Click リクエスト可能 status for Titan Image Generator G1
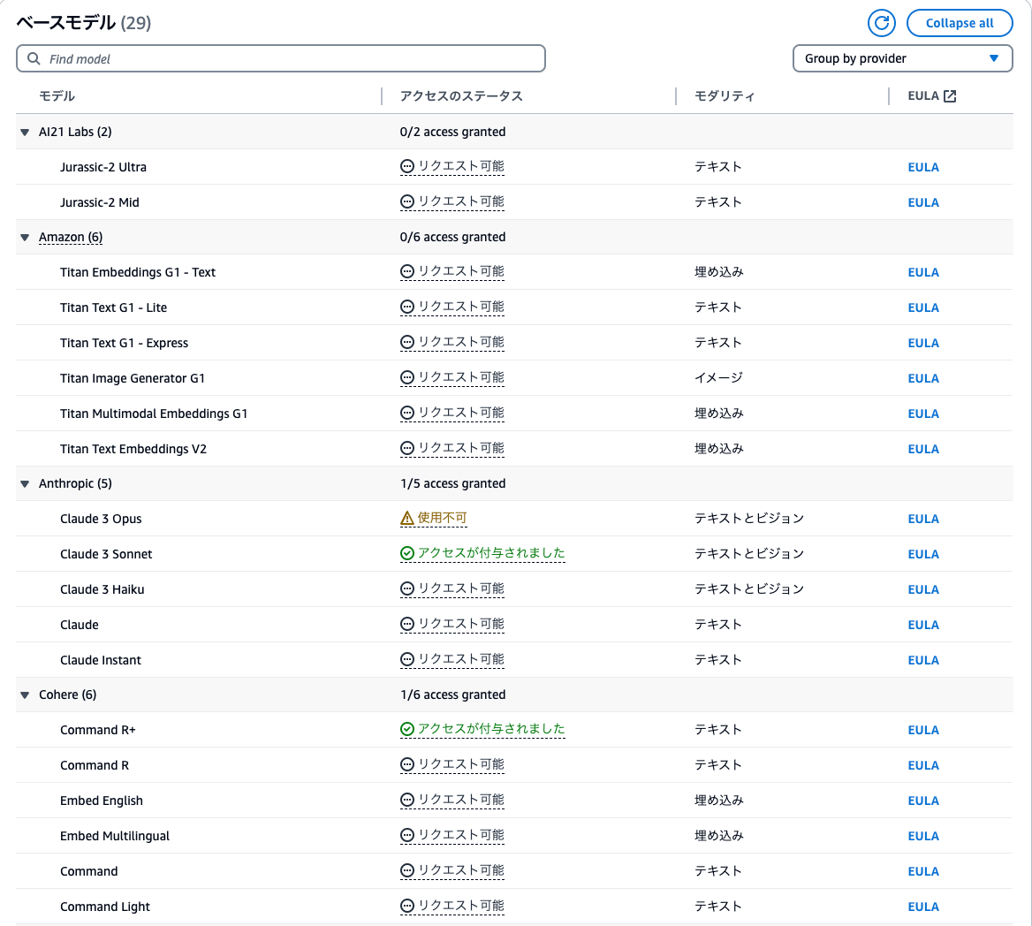 (461, 377)
